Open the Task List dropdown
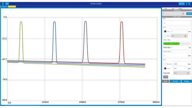 click(x=174, y=13)
